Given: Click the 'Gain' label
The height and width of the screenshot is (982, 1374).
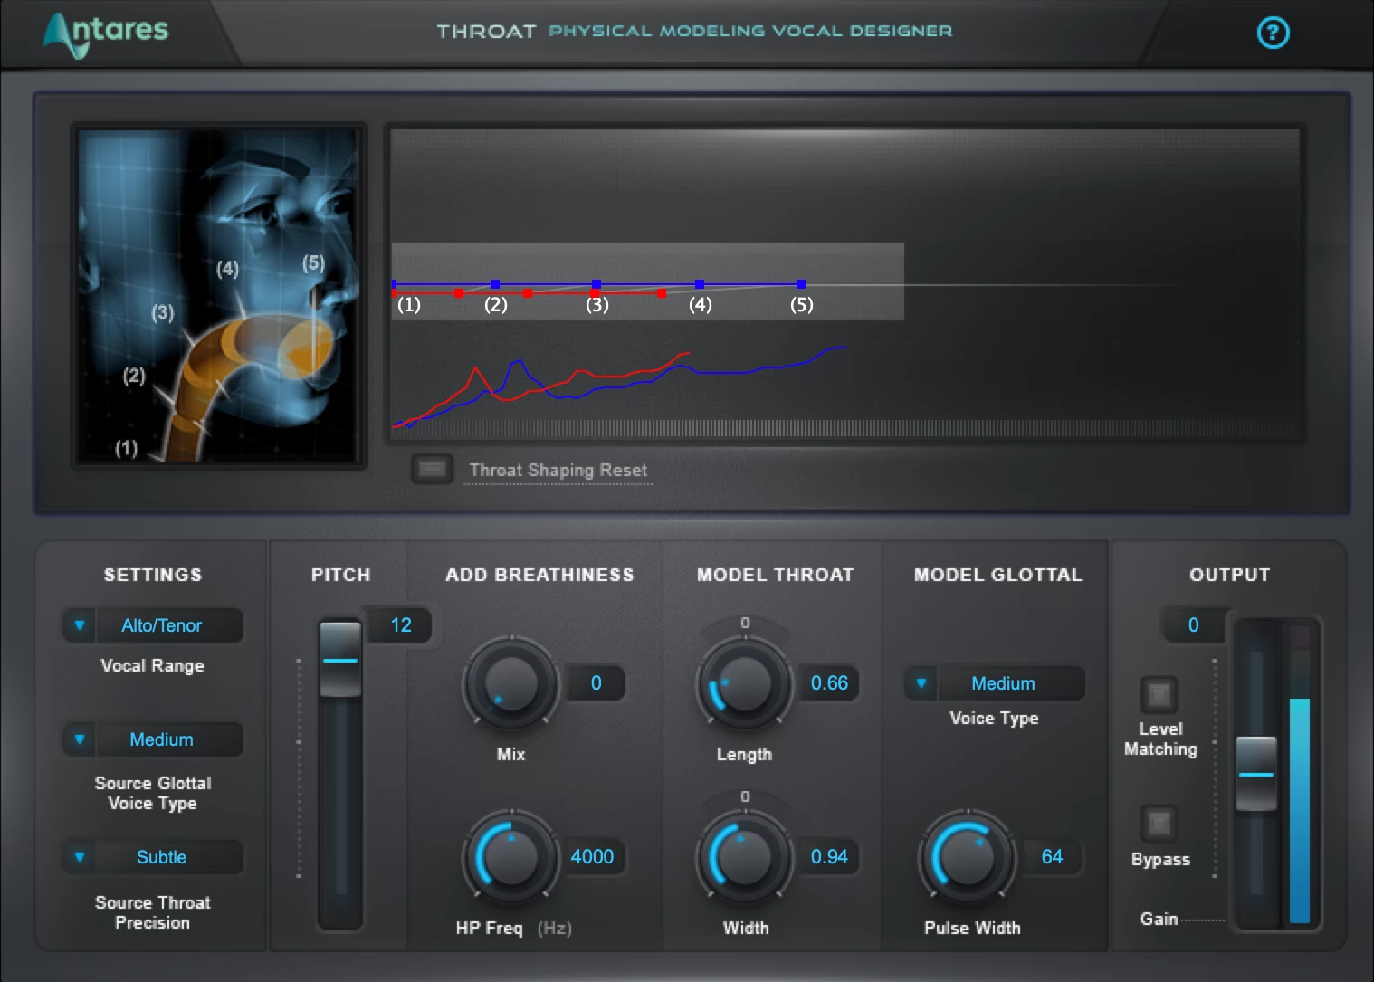Looking at the screenshot, I should [1159, 919].
